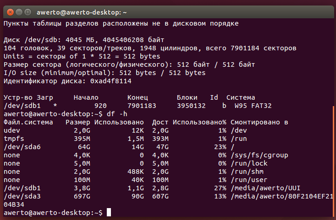Click the '104 головок' geometry line
The image size is (336, 220).
click(150, 48)
